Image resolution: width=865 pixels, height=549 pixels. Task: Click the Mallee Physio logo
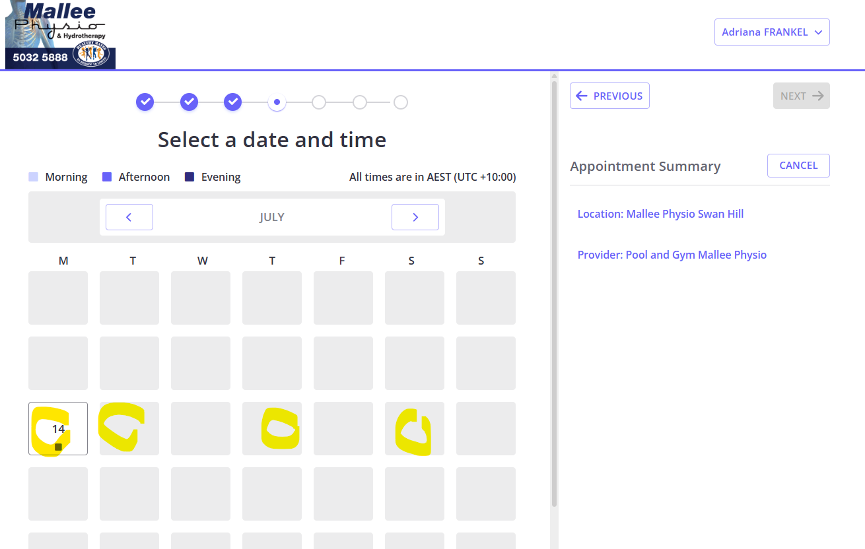[60, 34]
